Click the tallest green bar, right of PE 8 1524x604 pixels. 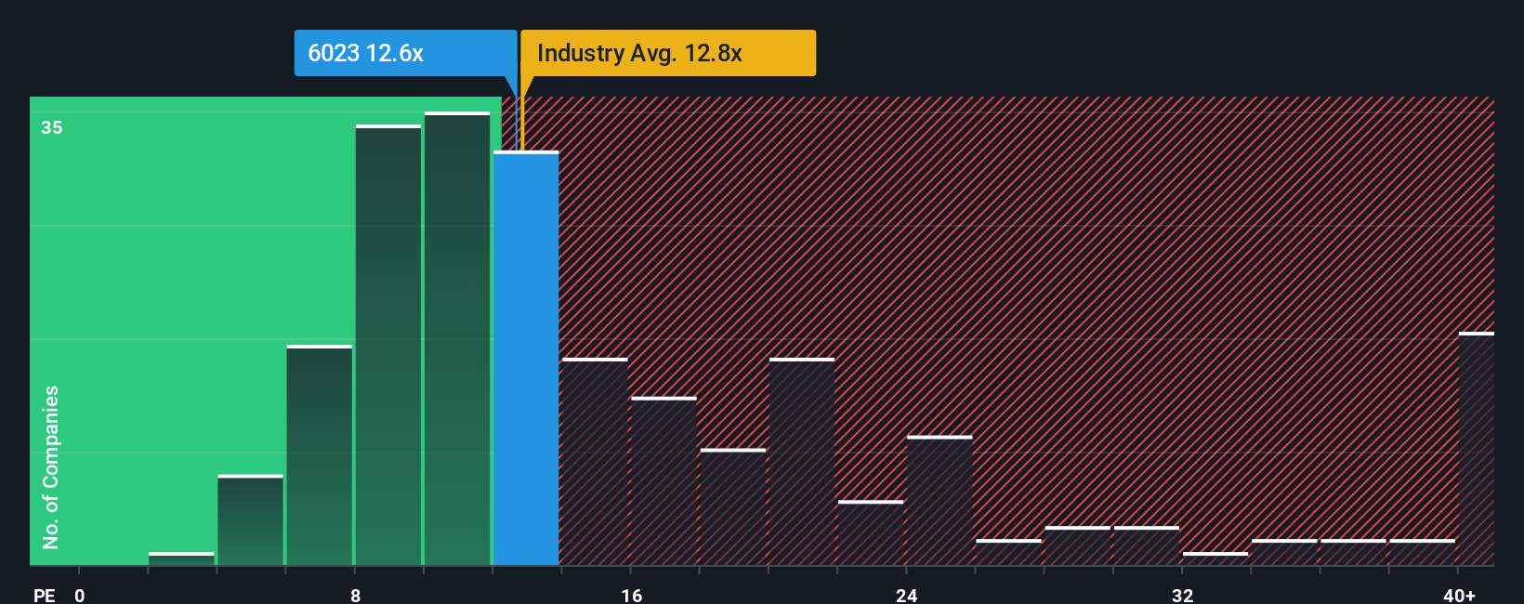457,338
